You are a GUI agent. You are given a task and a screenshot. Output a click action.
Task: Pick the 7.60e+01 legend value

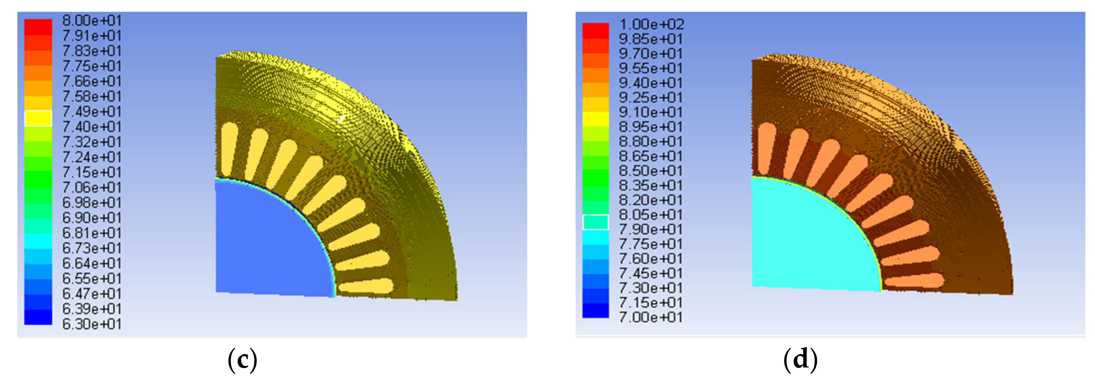[651, 258]
